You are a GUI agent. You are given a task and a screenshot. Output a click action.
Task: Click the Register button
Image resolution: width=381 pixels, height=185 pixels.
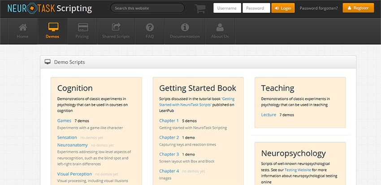pos(358,8)
